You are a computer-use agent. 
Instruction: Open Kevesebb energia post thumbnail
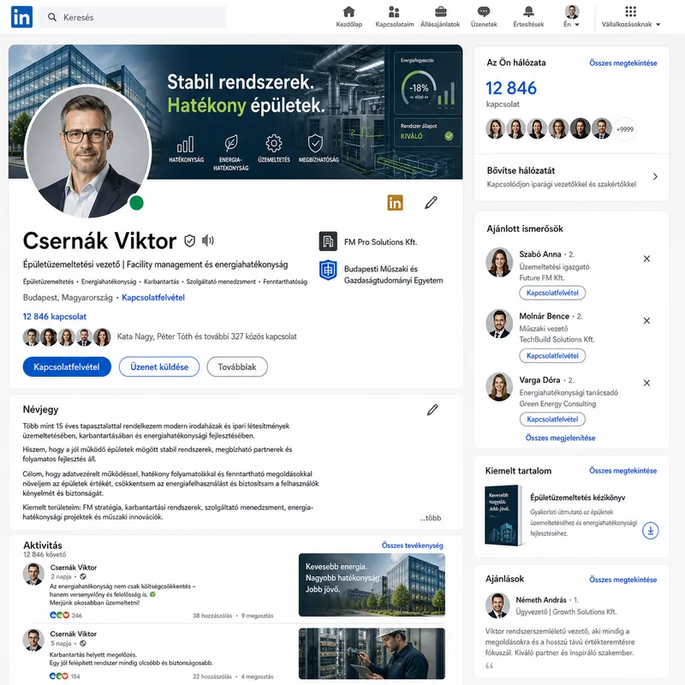[372, 585]
